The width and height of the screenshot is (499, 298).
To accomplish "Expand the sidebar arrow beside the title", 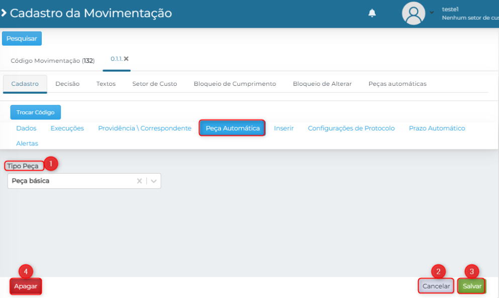I will point(4,13).
